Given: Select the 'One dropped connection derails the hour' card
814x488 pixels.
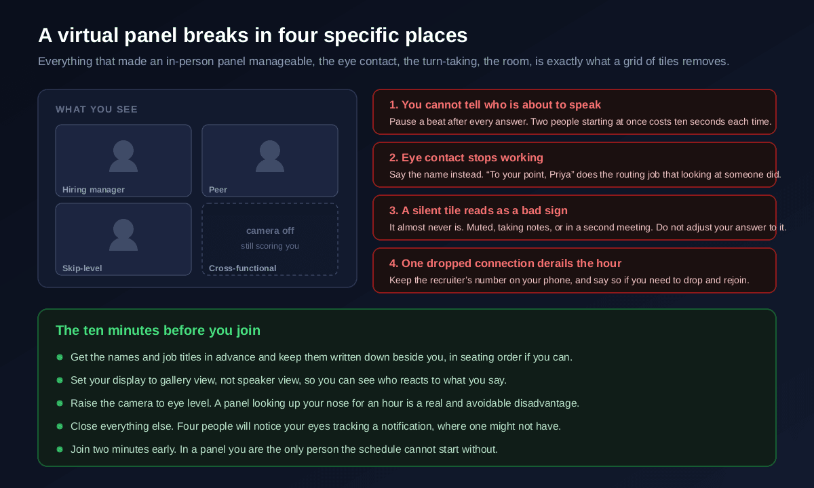Looking at the screenshot, I should click(575, 270).
